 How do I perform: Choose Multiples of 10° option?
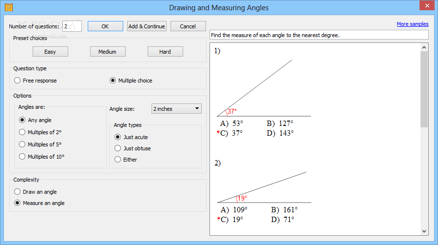41,157
